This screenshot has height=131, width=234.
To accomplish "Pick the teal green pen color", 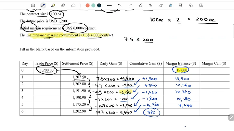I will pyautogui.click(x=93, y=6).
